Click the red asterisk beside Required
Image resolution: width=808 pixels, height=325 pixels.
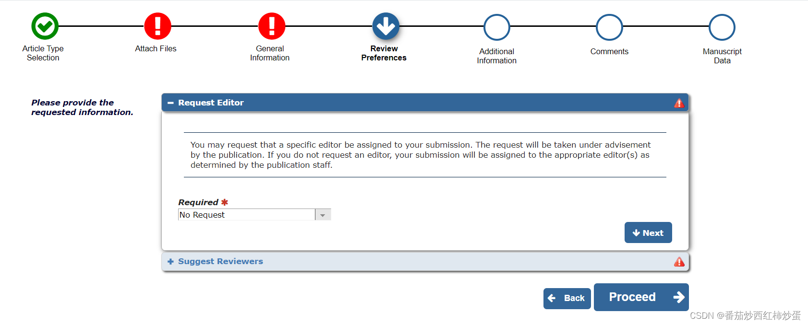tap(225, 202)
